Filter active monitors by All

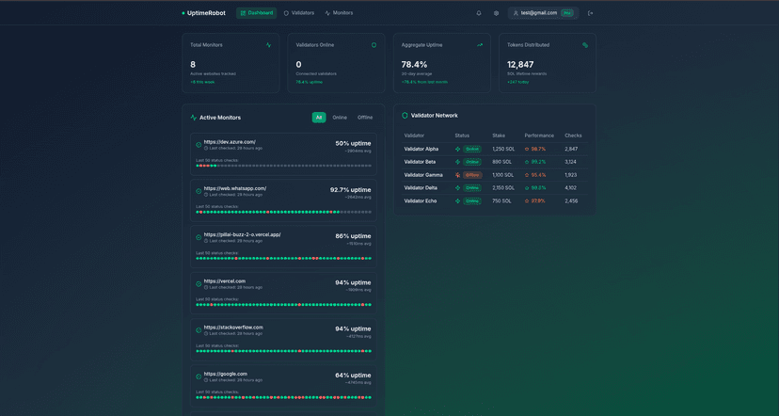[x=319, y=118]
